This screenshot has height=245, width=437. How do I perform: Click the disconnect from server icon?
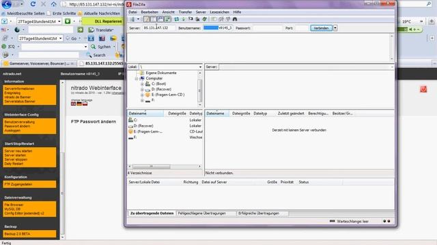click(x=197, y=19)
